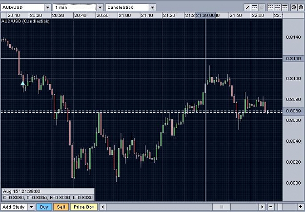Viewport: 305px width, 212px height.
Task: Select the trend line drawing tool
Action: 247,8
